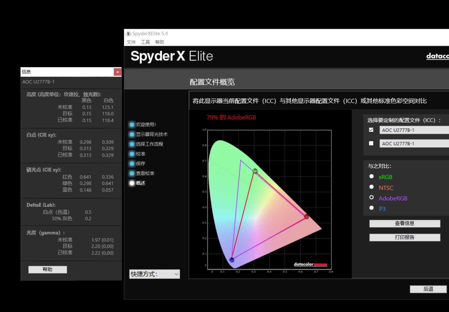Click the workflow selection step icon

(x=132, y=144)
